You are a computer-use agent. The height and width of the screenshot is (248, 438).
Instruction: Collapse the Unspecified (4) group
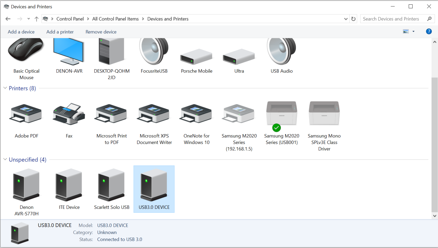pyautogui.click(x=5, y=159)
